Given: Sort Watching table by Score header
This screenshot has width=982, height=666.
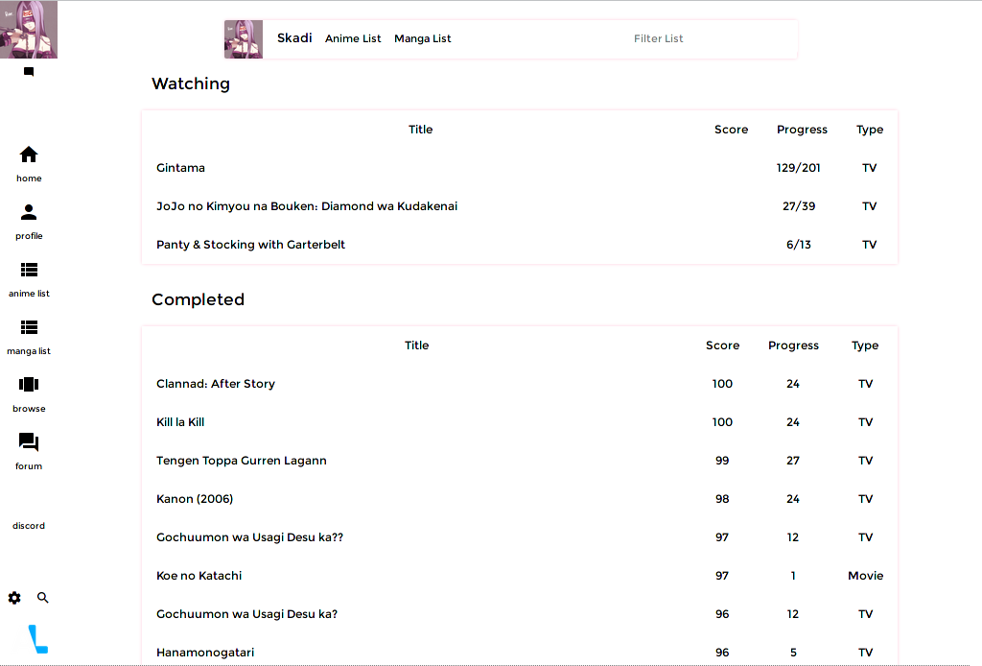Looking at the screenshot, I should coord(731,130).
